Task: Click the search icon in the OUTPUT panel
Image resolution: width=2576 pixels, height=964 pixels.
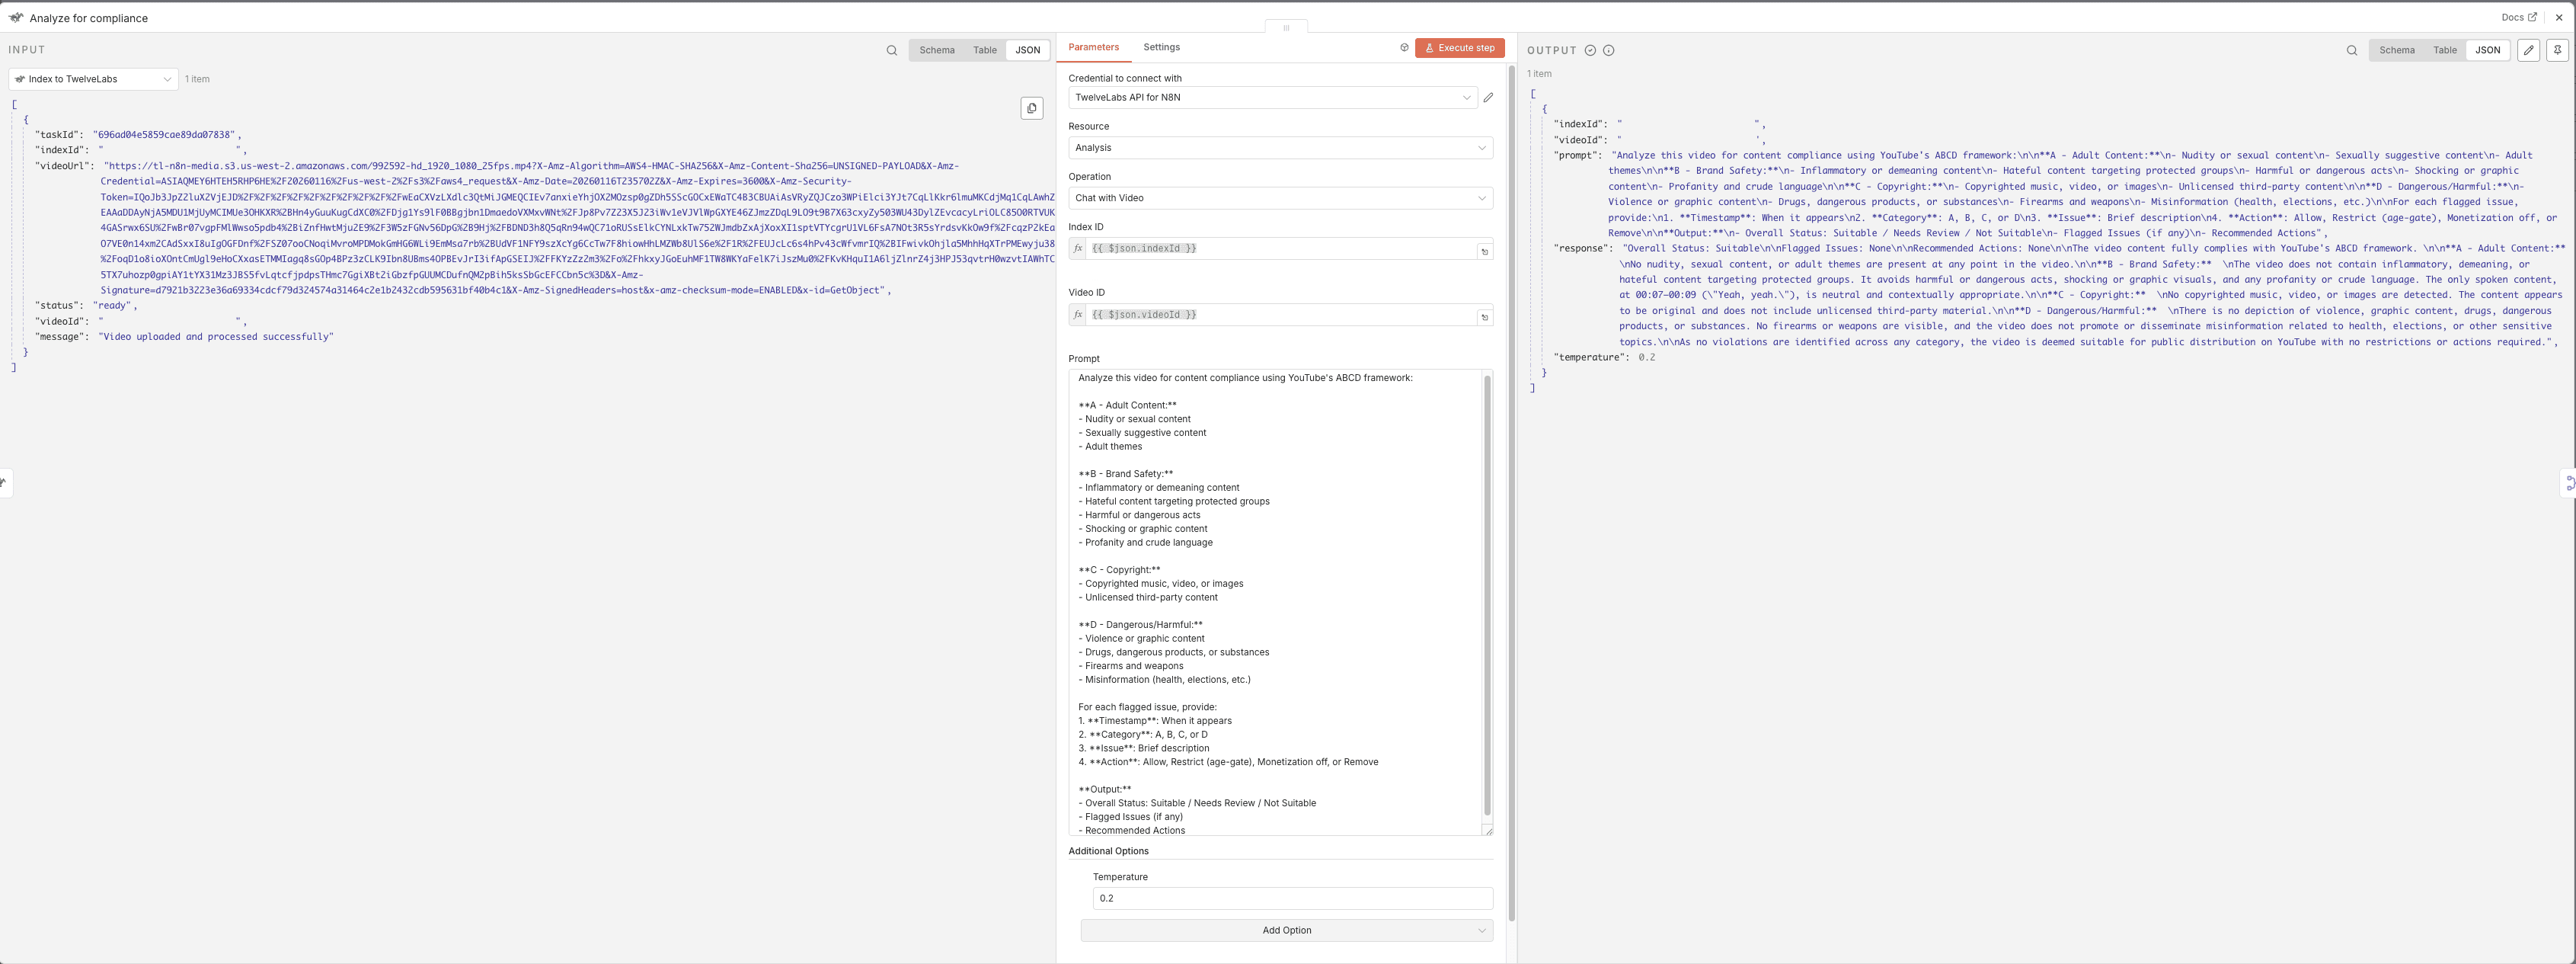Action: [x=2351, y=50]
